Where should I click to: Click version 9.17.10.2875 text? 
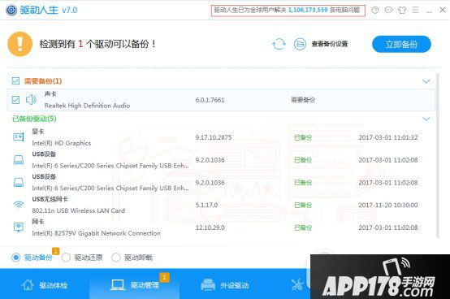[214, 137]
